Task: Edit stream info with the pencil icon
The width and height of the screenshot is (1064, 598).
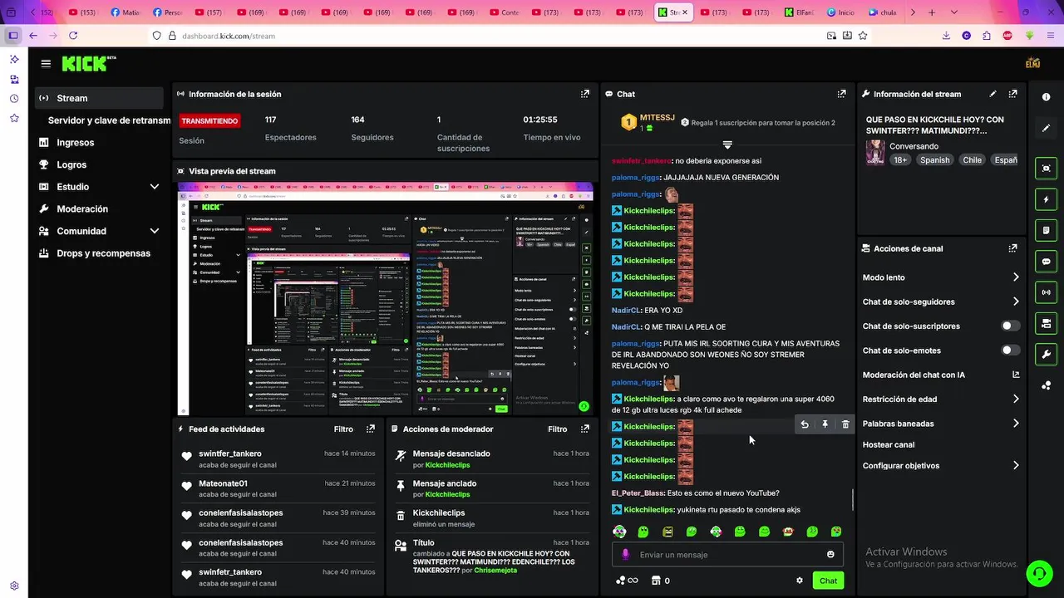Action: [x=993, y=95]
